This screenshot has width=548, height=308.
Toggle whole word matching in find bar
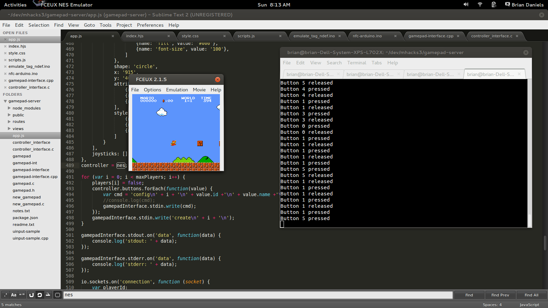click(x=22, y=295)
